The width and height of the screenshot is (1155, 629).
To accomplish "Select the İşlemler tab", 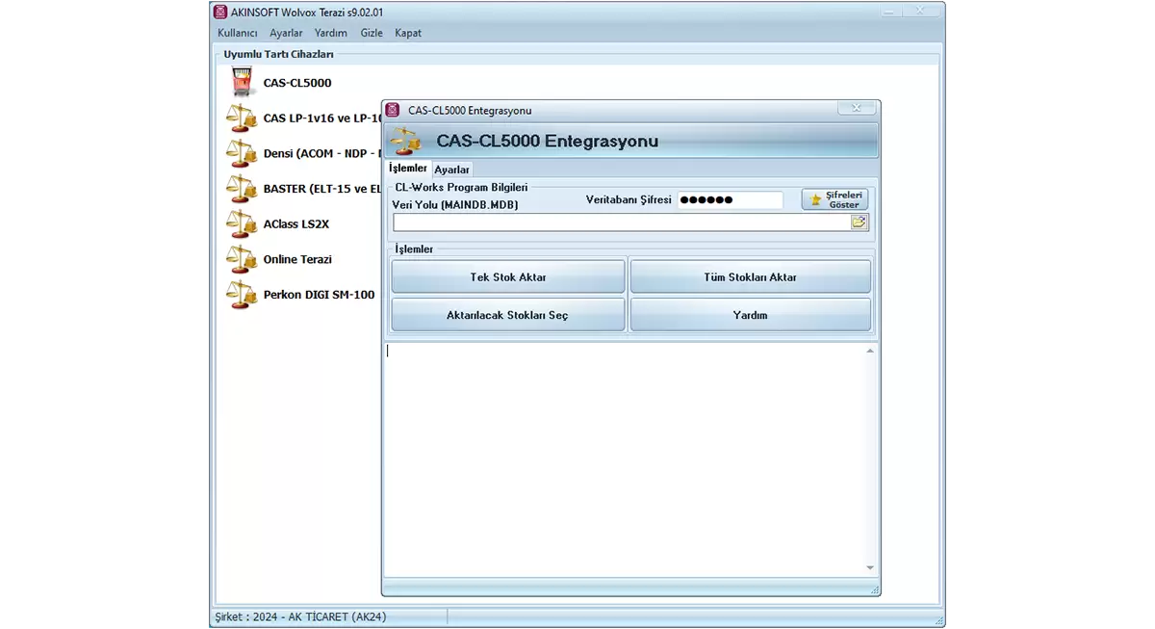I will coord(407,169).
